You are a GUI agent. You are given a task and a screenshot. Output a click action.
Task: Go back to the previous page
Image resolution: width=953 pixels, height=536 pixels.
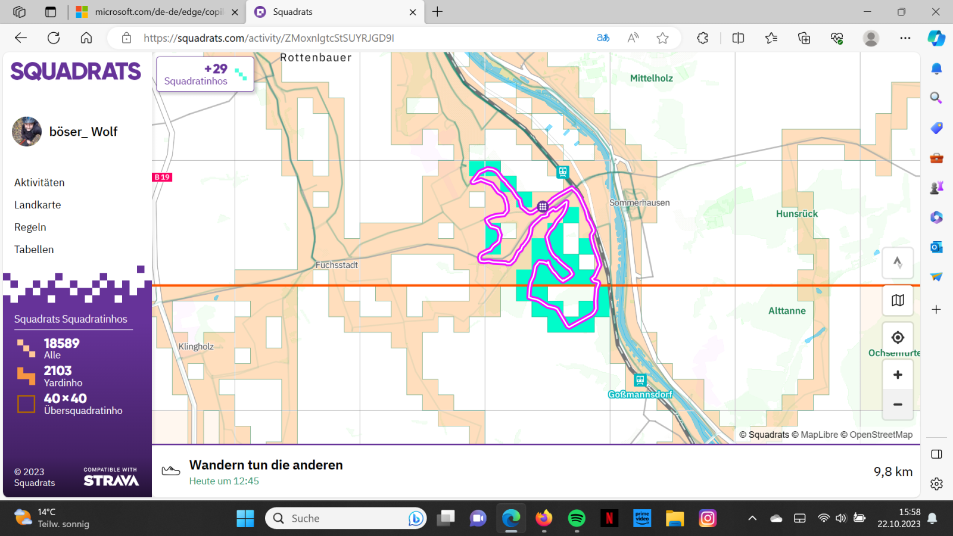(x=21, y=38)
